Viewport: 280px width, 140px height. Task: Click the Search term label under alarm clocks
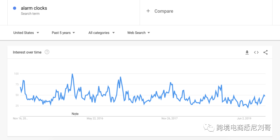(30, 14)
